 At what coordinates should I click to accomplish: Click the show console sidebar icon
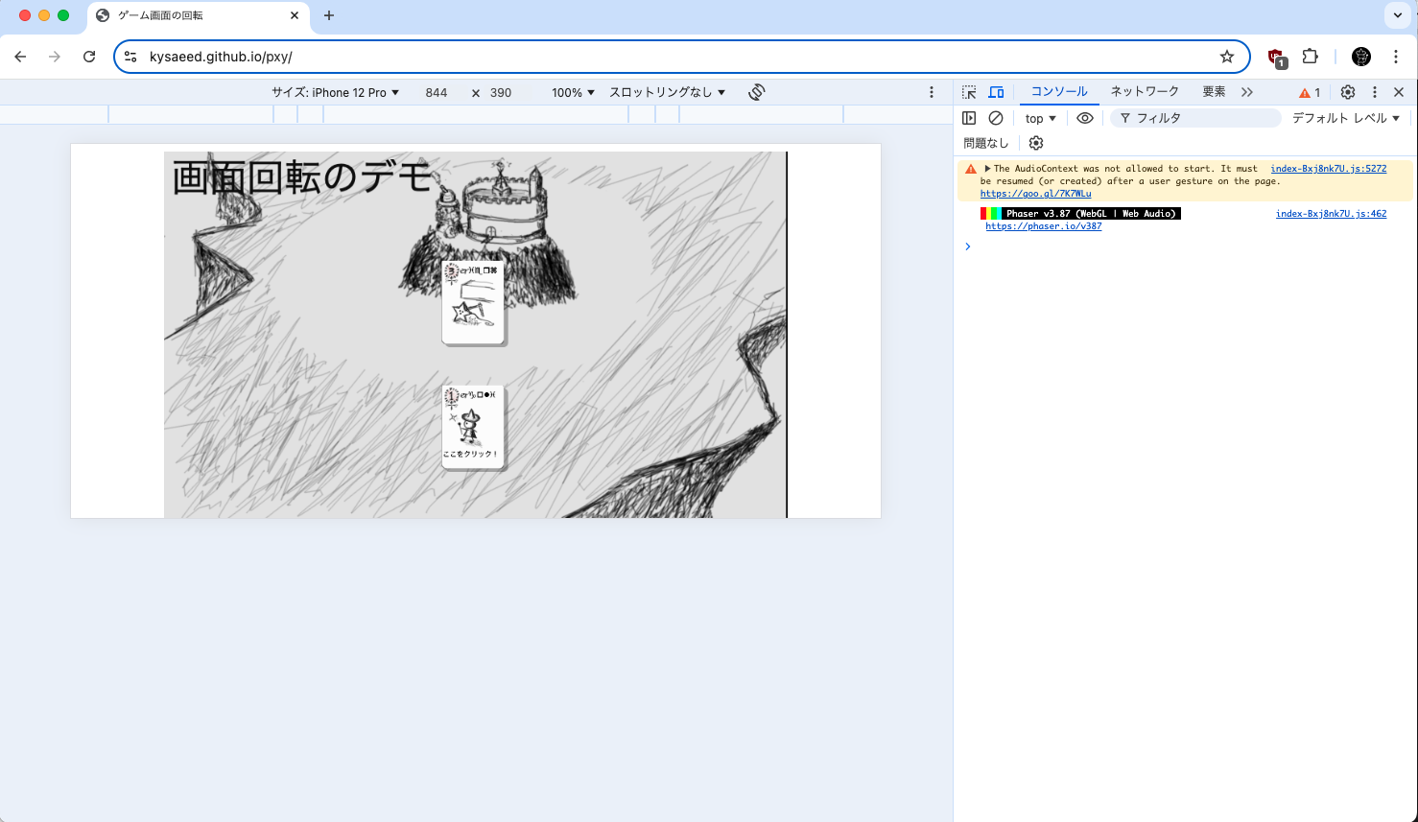pyautogui.click(x=969, y=117)
